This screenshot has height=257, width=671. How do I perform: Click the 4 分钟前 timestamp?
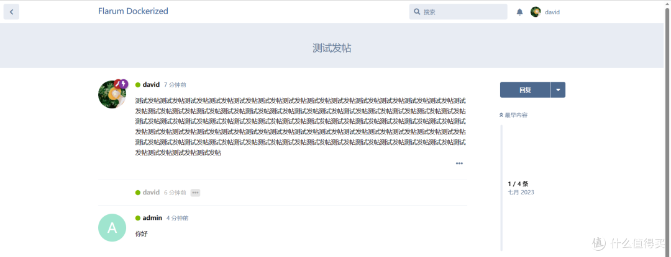(x=177, y=218)
